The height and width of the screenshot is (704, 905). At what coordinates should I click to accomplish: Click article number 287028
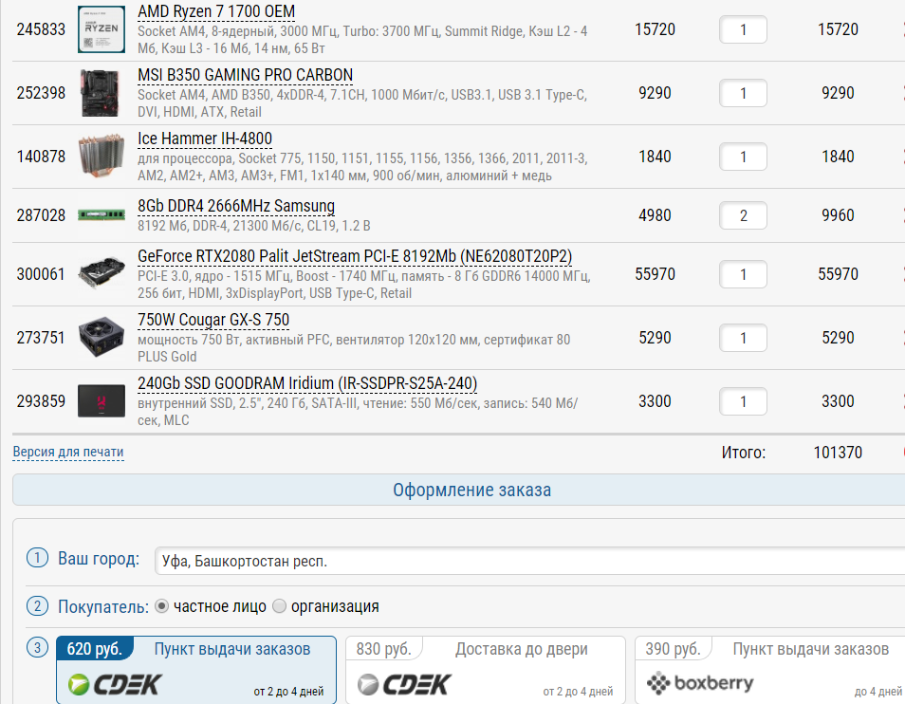[41, 215]
